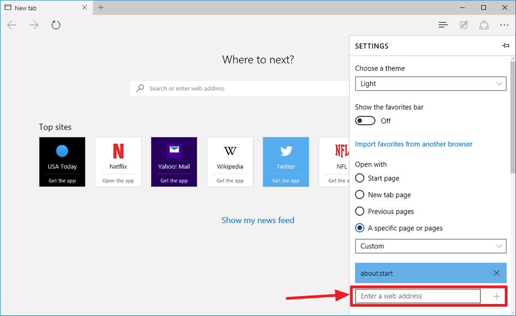The height and width of the screenshot is (316, 516).
Task: Click the forward navigation arrow
Action: click(x=34, y=25)
